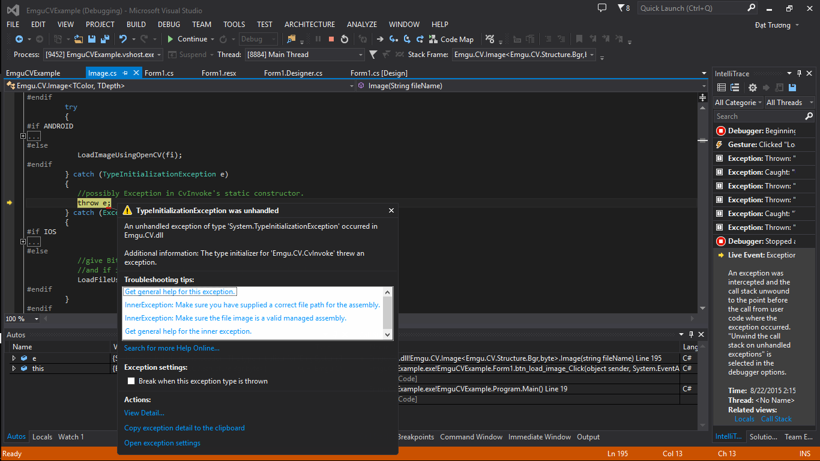The height and width of the screenshot is (461, 820).
Task: Click the IntelliTrace search magnifier icon
Action: pyautogui.click(x=809, y=116)
